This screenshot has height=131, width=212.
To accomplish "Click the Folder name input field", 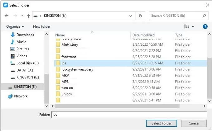I will (129, 115).
